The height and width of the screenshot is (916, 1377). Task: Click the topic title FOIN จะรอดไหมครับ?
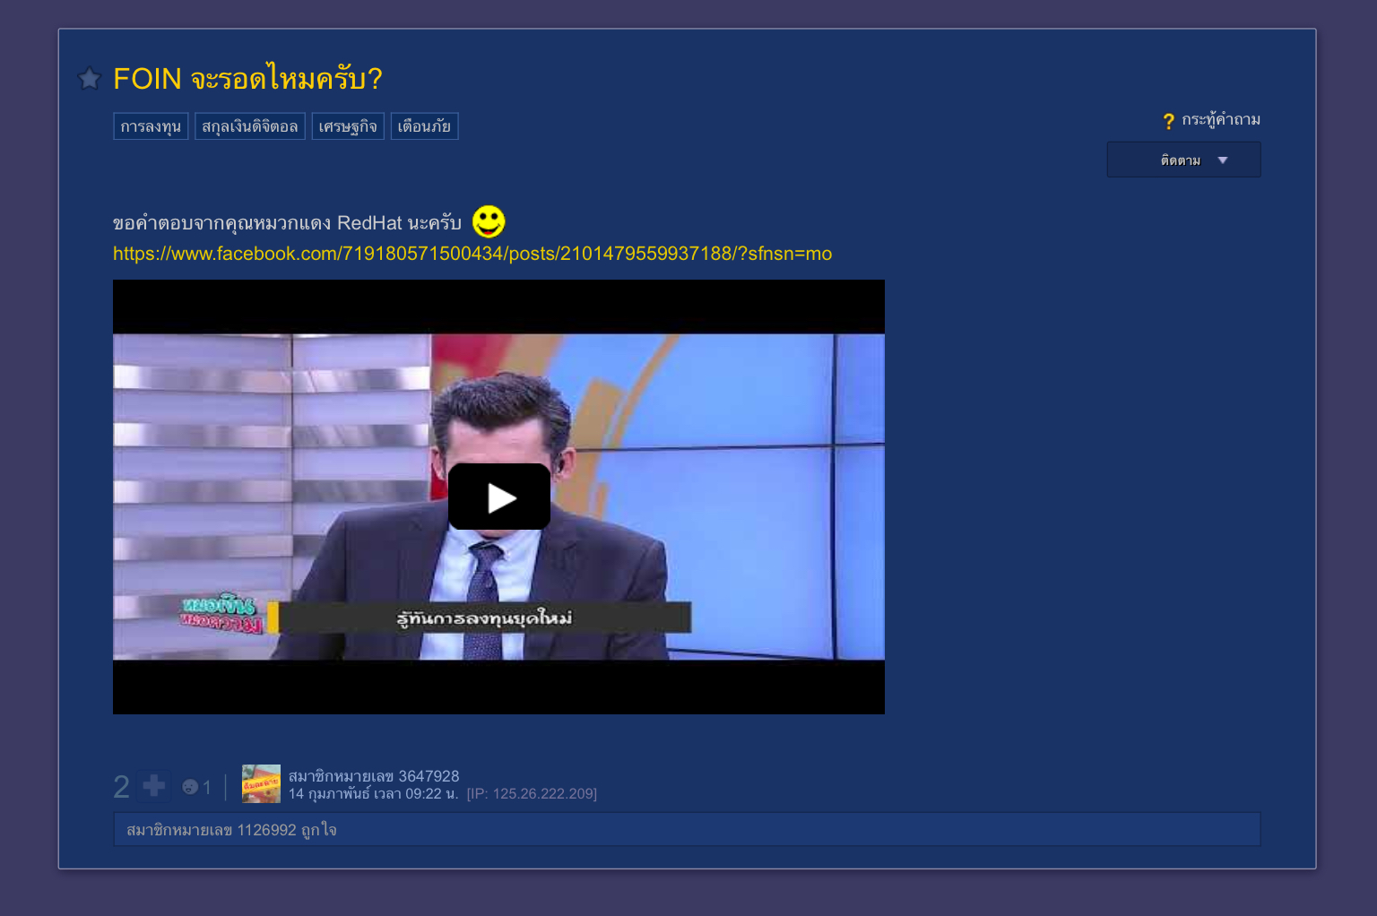248,79
